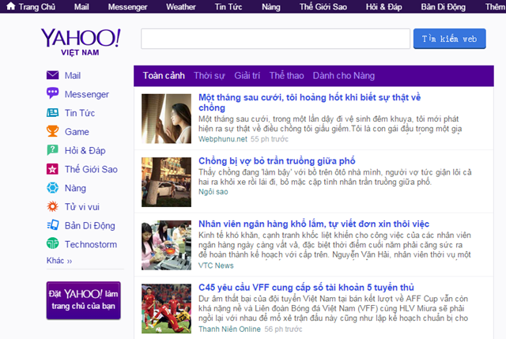
Task: Click the Thế Giới Sao star icon
Action: (53, 168)
